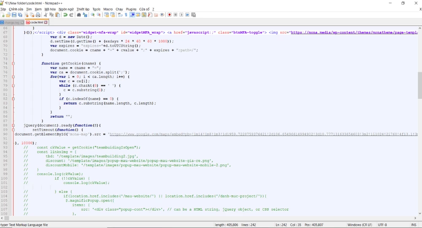Open the Macro menu
This screenshot has width=422, height=228.
pyautogui.click(x=108, y=9)
